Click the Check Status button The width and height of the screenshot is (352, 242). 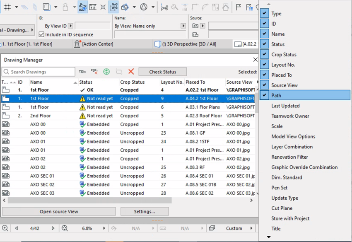162,72
